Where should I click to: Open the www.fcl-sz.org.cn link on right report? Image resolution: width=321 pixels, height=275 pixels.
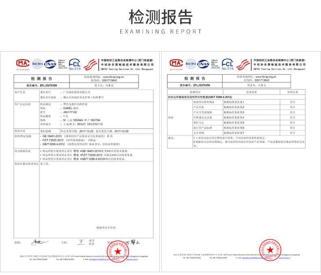[x=266, y=77]
